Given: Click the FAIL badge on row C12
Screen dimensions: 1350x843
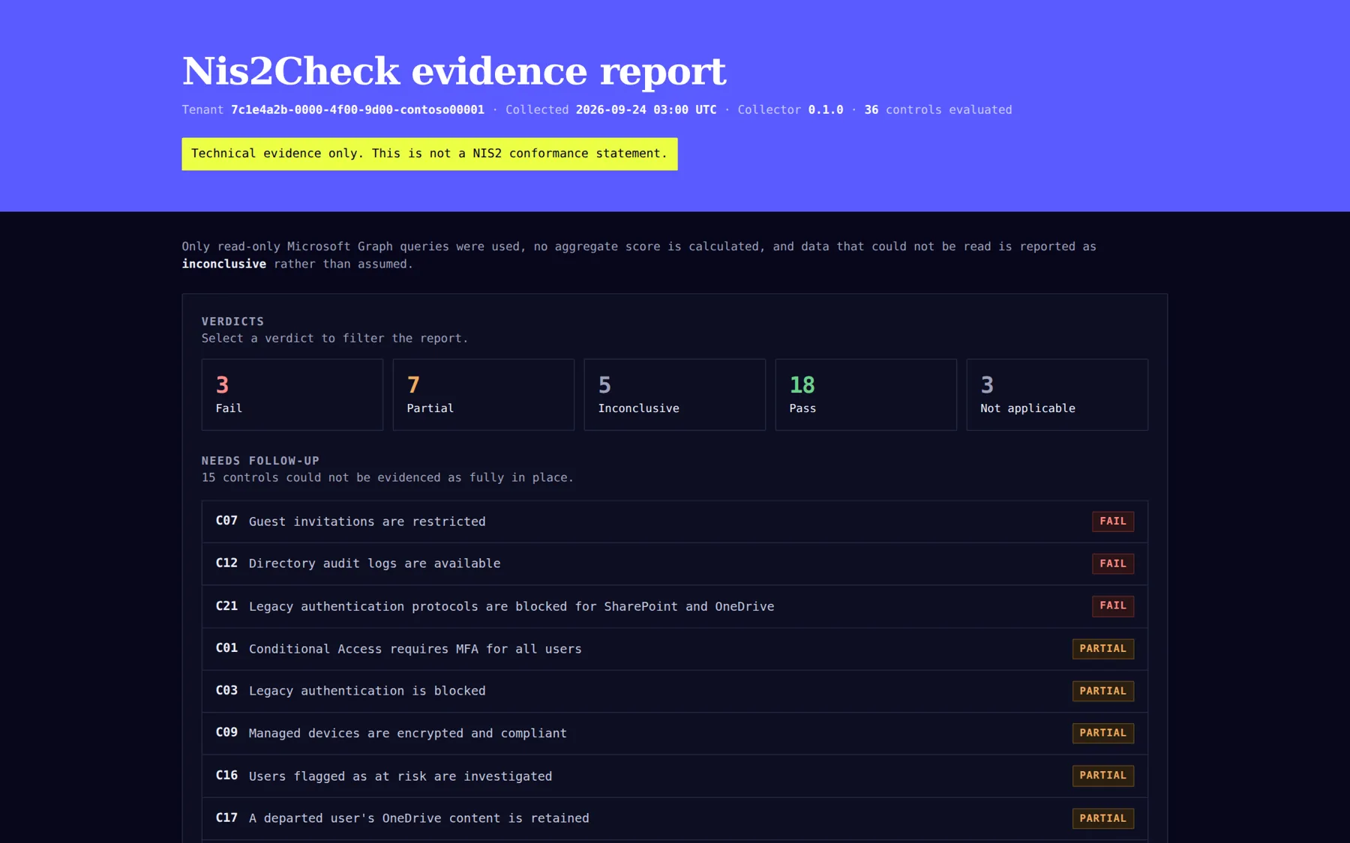Looking at the screenshot, I should (x=1112, y=563).
